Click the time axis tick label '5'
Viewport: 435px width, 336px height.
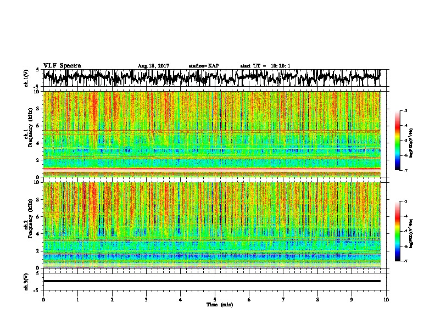tap(215, 299)
